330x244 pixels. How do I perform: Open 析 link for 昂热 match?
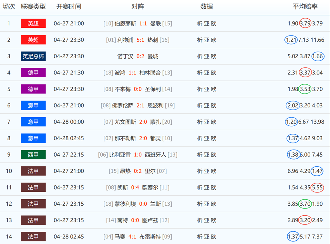pos(200,171)
